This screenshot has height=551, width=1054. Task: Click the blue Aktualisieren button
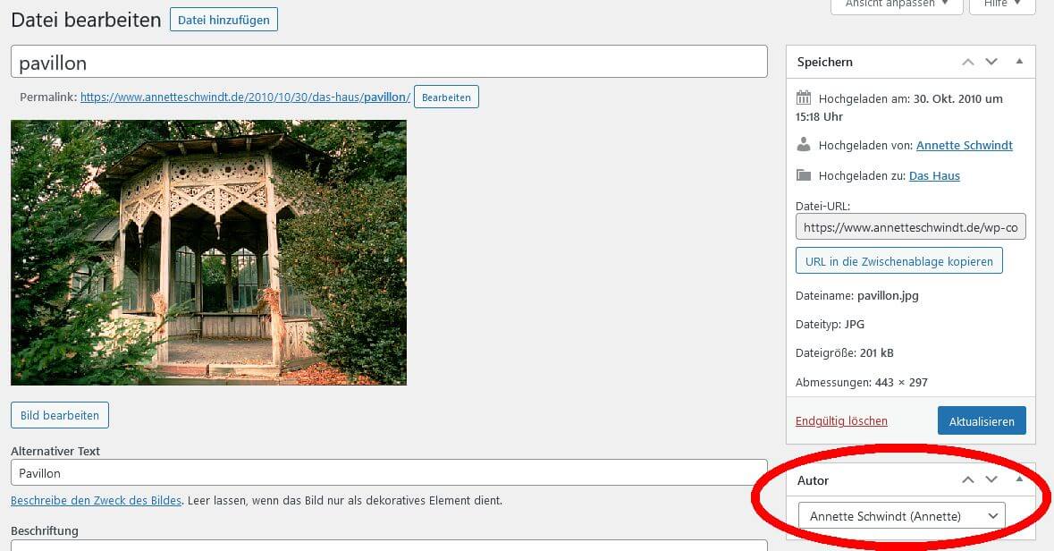pyautogui.click(x=982, y=421)
